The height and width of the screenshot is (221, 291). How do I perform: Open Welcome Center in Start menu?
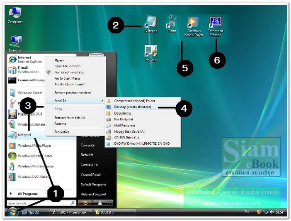coord(26,93)
